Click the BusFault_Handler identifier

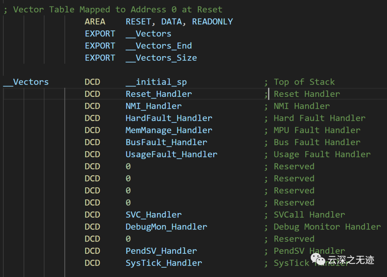coord(166,142)
